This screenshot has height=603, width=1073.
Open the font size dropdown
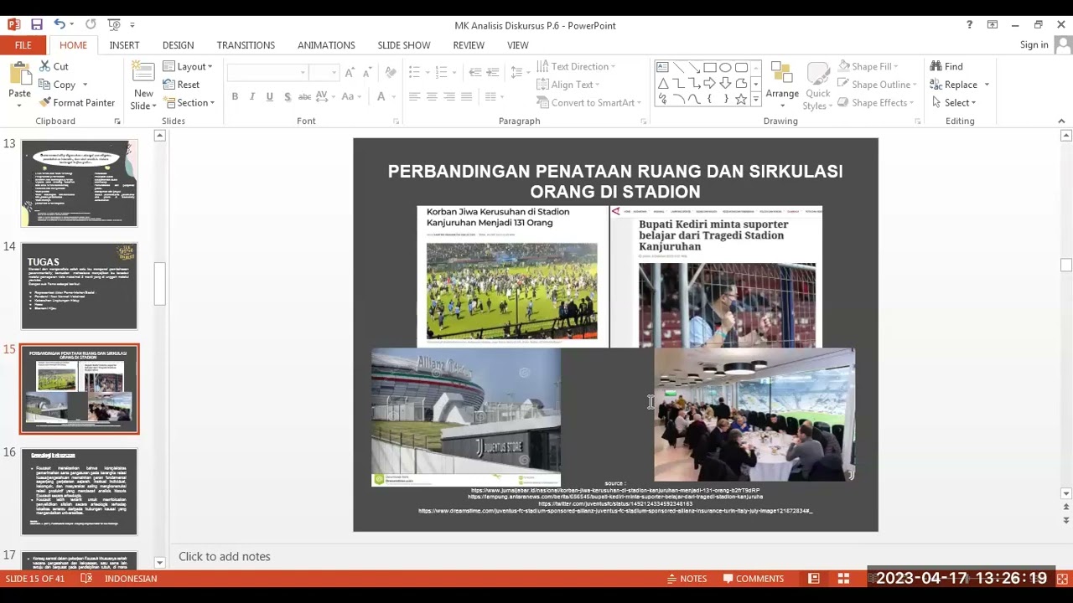coord(334,73)
